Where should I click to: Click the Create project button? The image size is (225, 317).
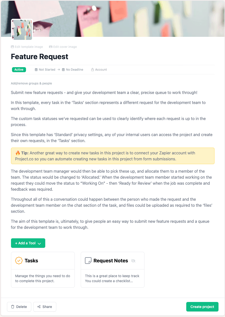click(x=202, y=307)
